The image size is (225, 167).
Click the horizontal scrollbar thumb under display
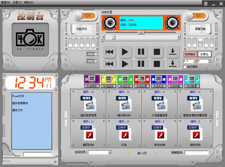click(114, 37)
